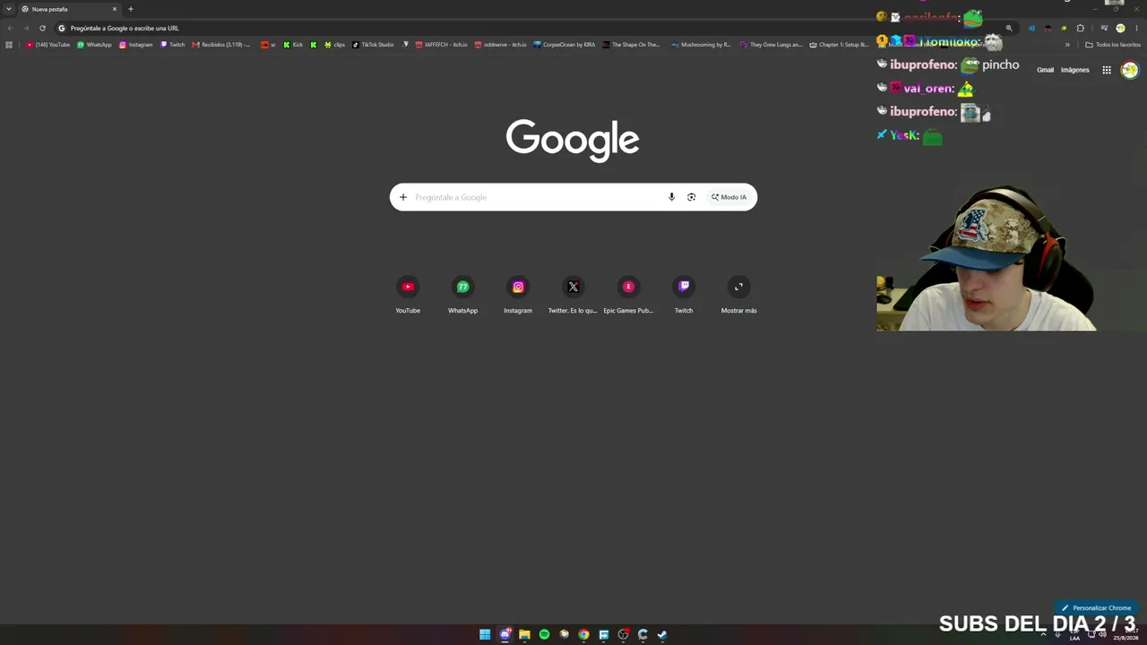Click the Google search box
This screenshot has width=1147, height=645.
pos(573,197)
